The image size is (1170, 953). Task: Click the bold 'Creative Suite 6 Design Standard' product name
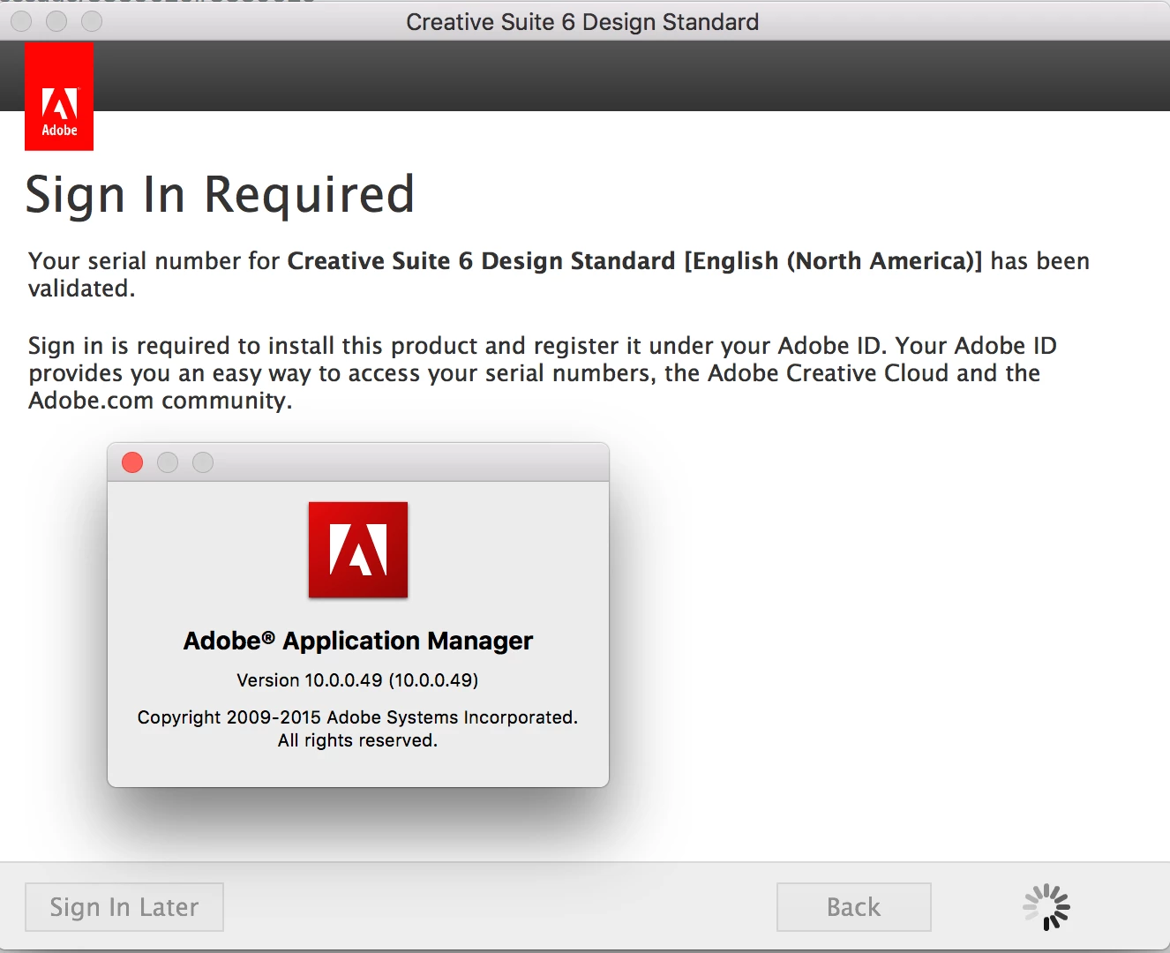[482, 261]
